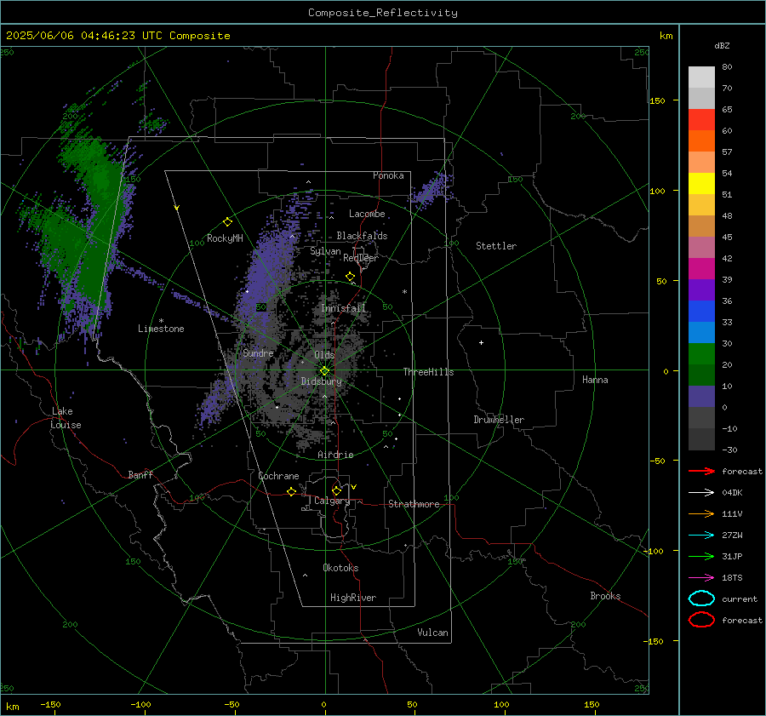Click the Cochrane city label
The height and width of the screenshot is (716, 766).
pyautogui.click(x=278, y=476)
